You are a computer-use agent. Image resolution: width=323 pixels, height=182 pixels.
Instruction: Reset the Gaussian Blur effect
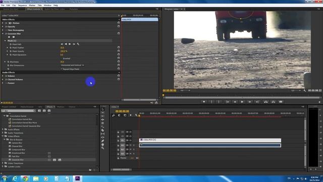point(119,33)
